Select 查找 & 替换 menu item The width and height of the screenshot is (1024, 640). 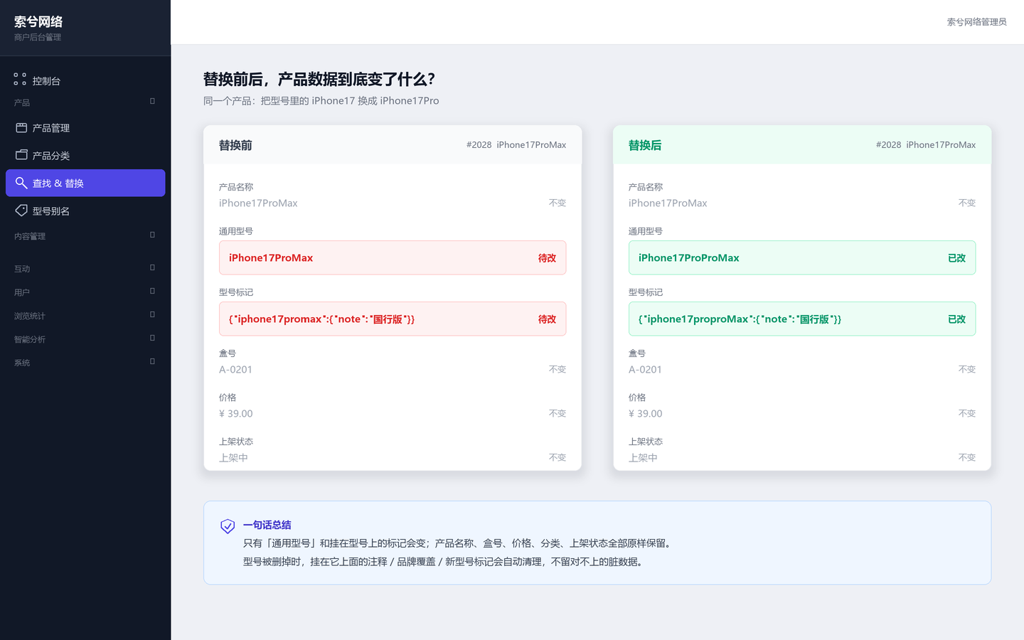point(85,183)
